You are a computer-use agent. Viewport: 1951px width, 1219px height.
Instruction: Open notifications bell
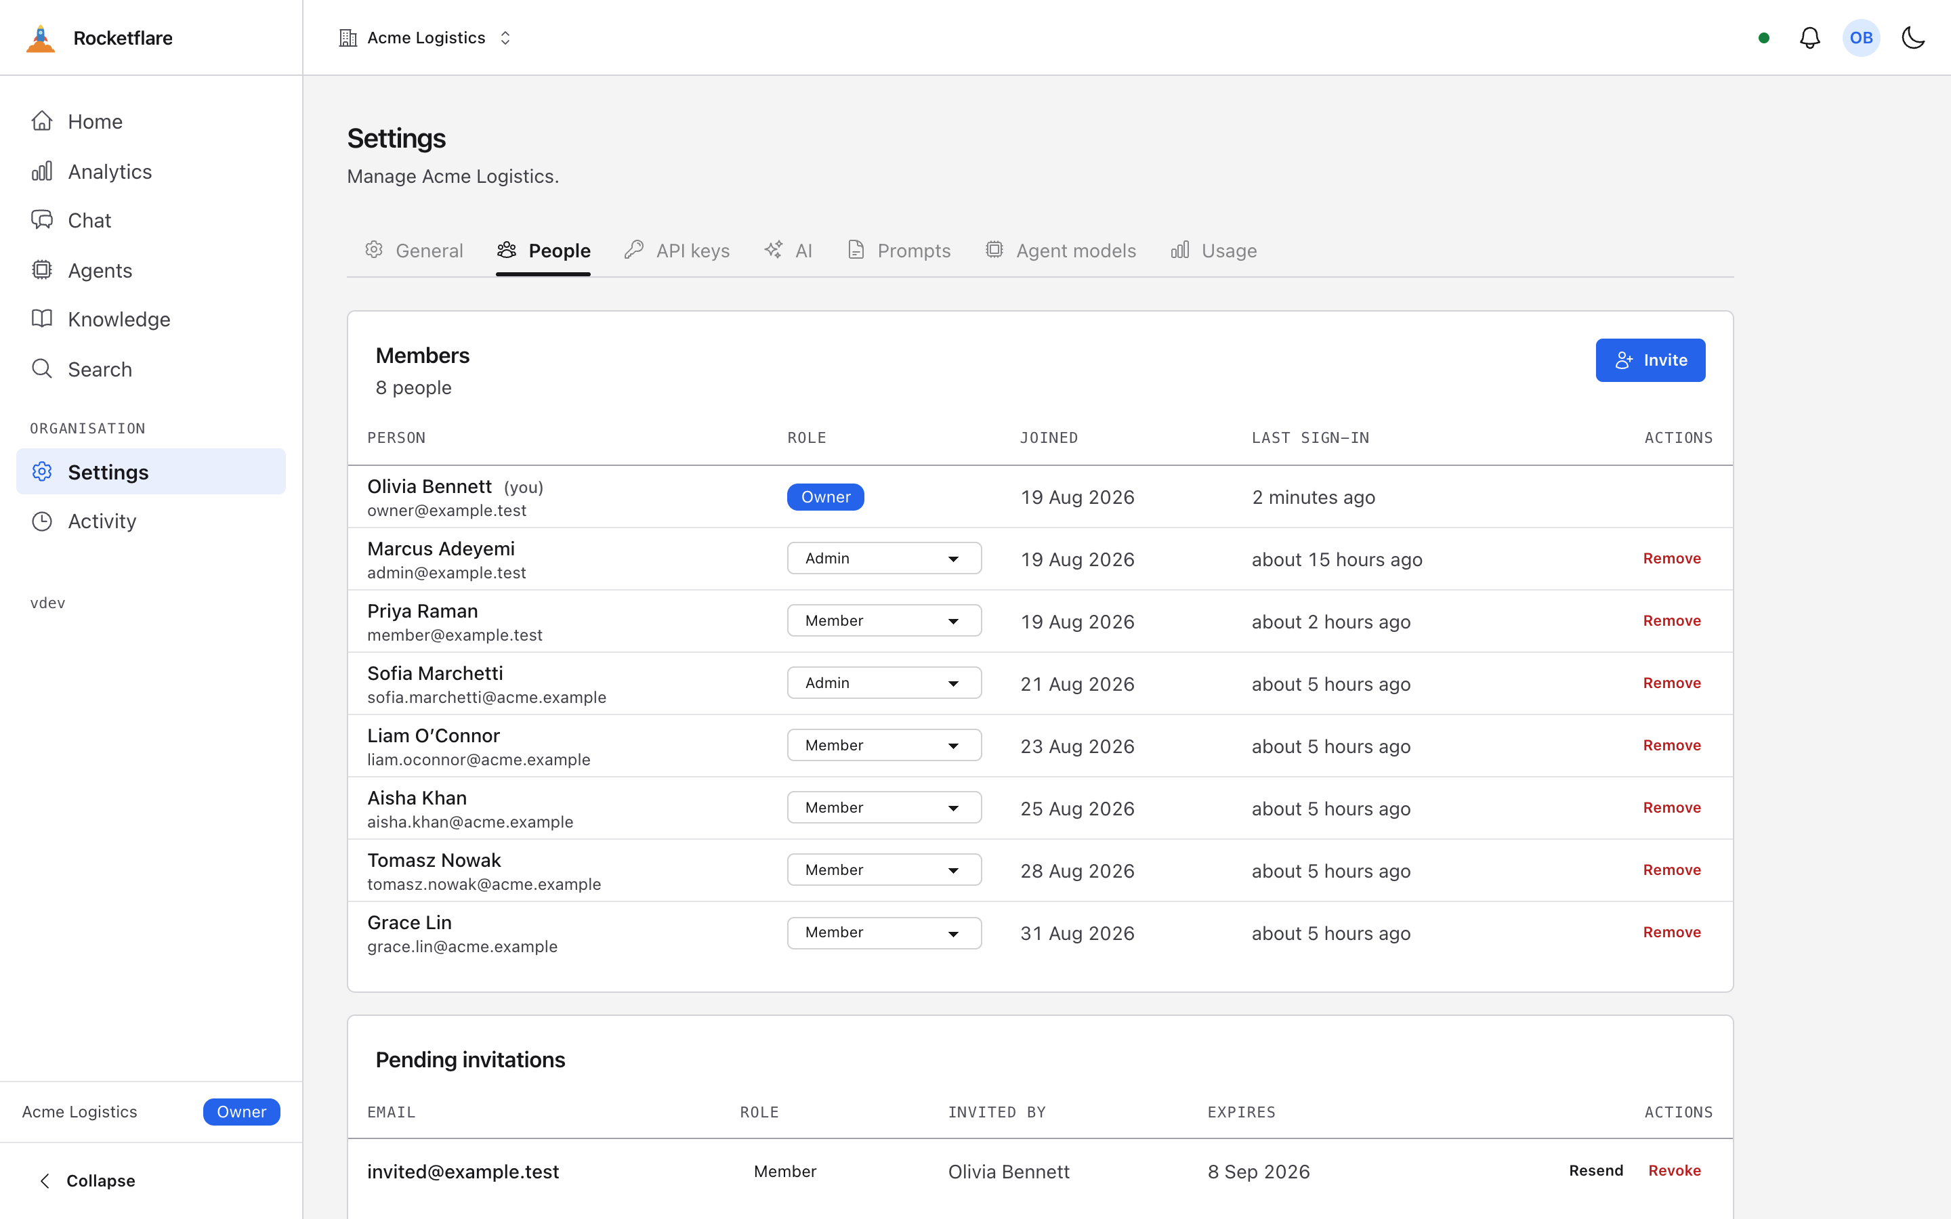click(x=1810, y=38)
